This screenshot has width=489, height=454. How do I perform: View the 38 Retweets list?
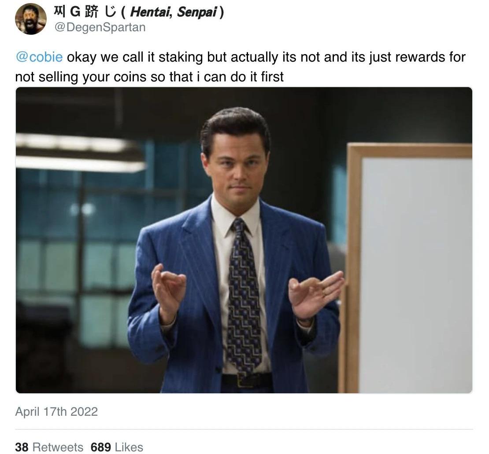pyautogui.click(x=49, y=447)
